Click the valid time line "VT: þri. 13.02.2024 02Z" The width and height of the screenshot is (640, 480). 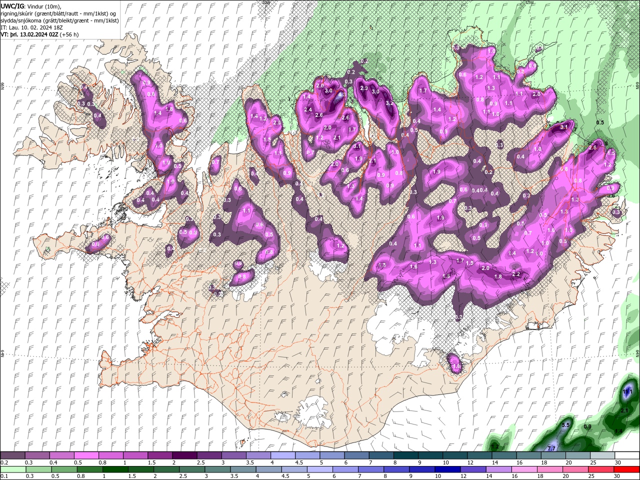pyautogui.click(x=29, y=34)
